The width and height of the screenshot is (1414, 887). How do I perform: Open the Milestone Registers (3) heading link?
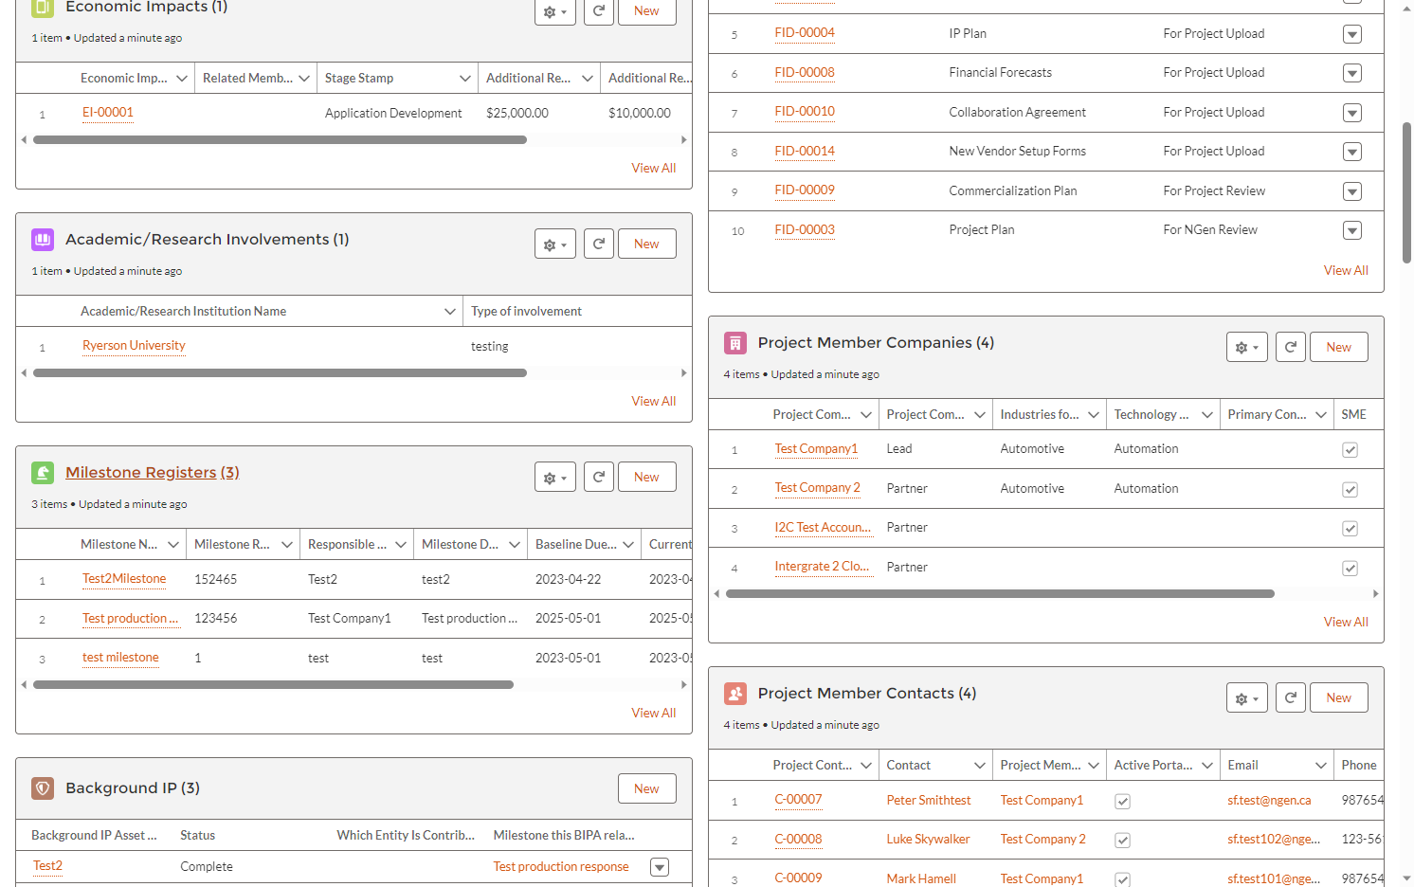tap(153, 473)
